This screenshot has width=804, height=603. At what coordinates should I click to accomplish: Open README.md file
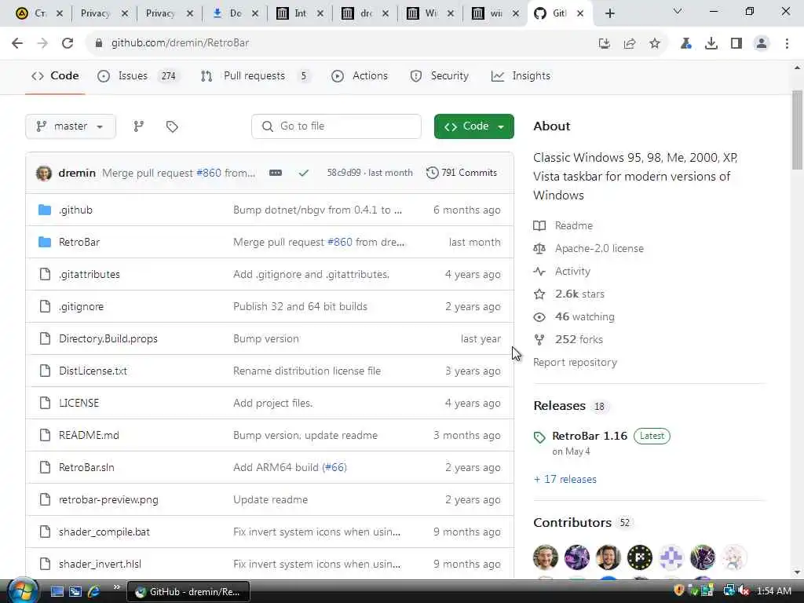[89, 435]
